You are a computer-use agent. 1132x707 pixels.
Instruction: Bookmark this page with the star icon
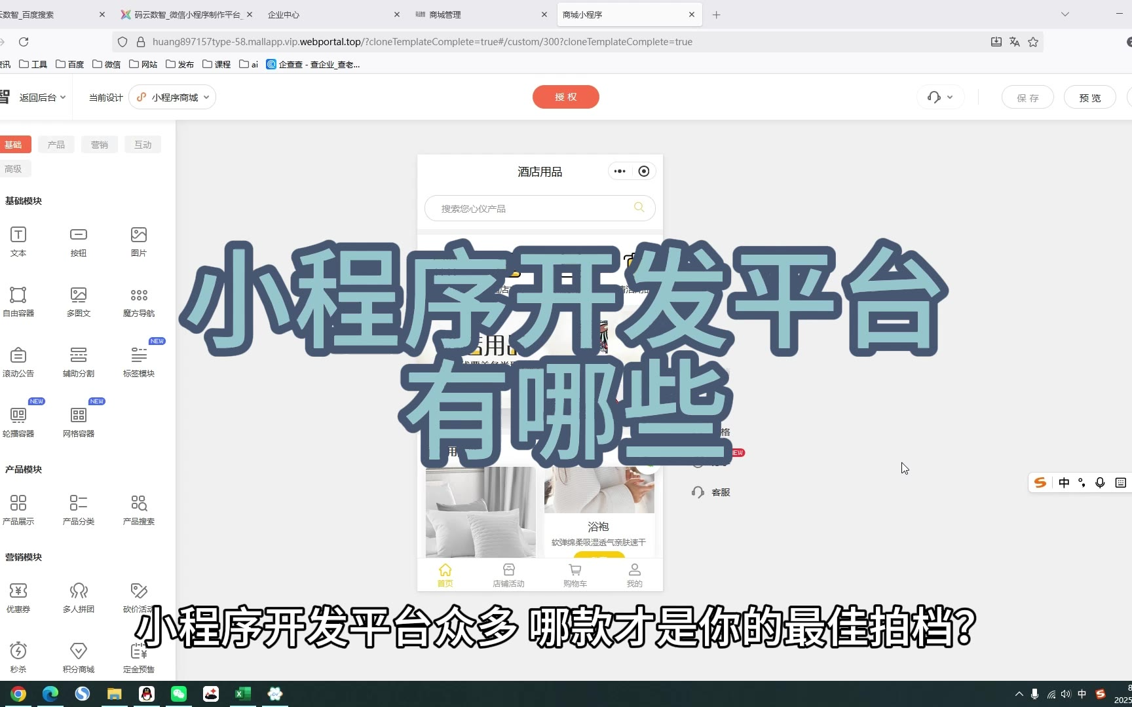(x=1033, y=42)
